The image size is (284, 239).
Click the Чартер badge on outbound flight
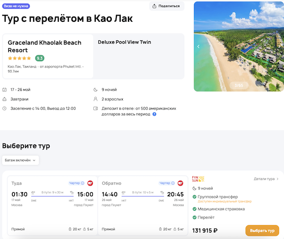[x=77, y=183]
